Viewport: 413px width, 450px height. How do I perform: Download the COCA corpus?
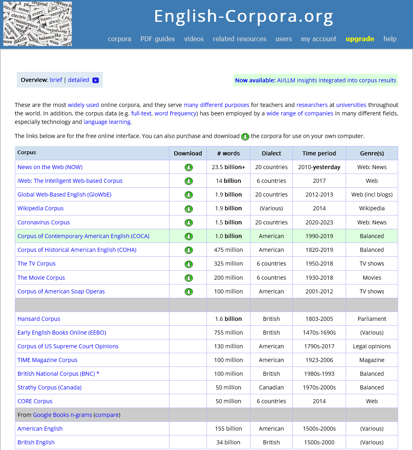click(x=188, y=236)
